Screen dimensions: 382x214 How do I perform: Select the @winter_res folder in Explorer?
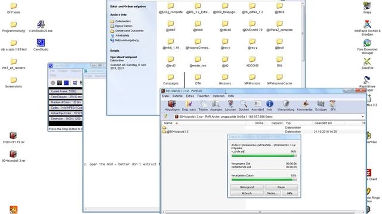198,62
